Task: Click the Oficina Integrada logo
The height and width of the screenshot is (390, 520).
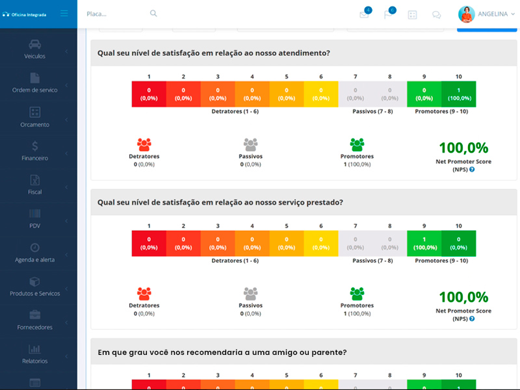Action: pyautogui.click(x=25, y=14)
